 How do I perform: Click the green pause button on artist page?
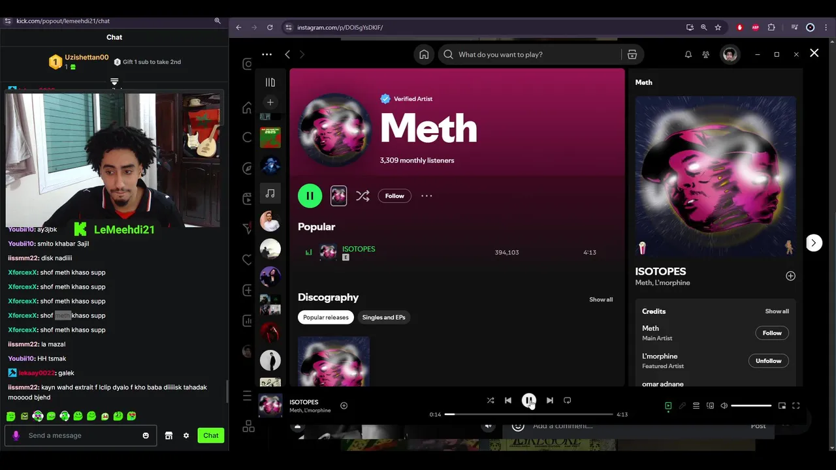coord(310,196)
